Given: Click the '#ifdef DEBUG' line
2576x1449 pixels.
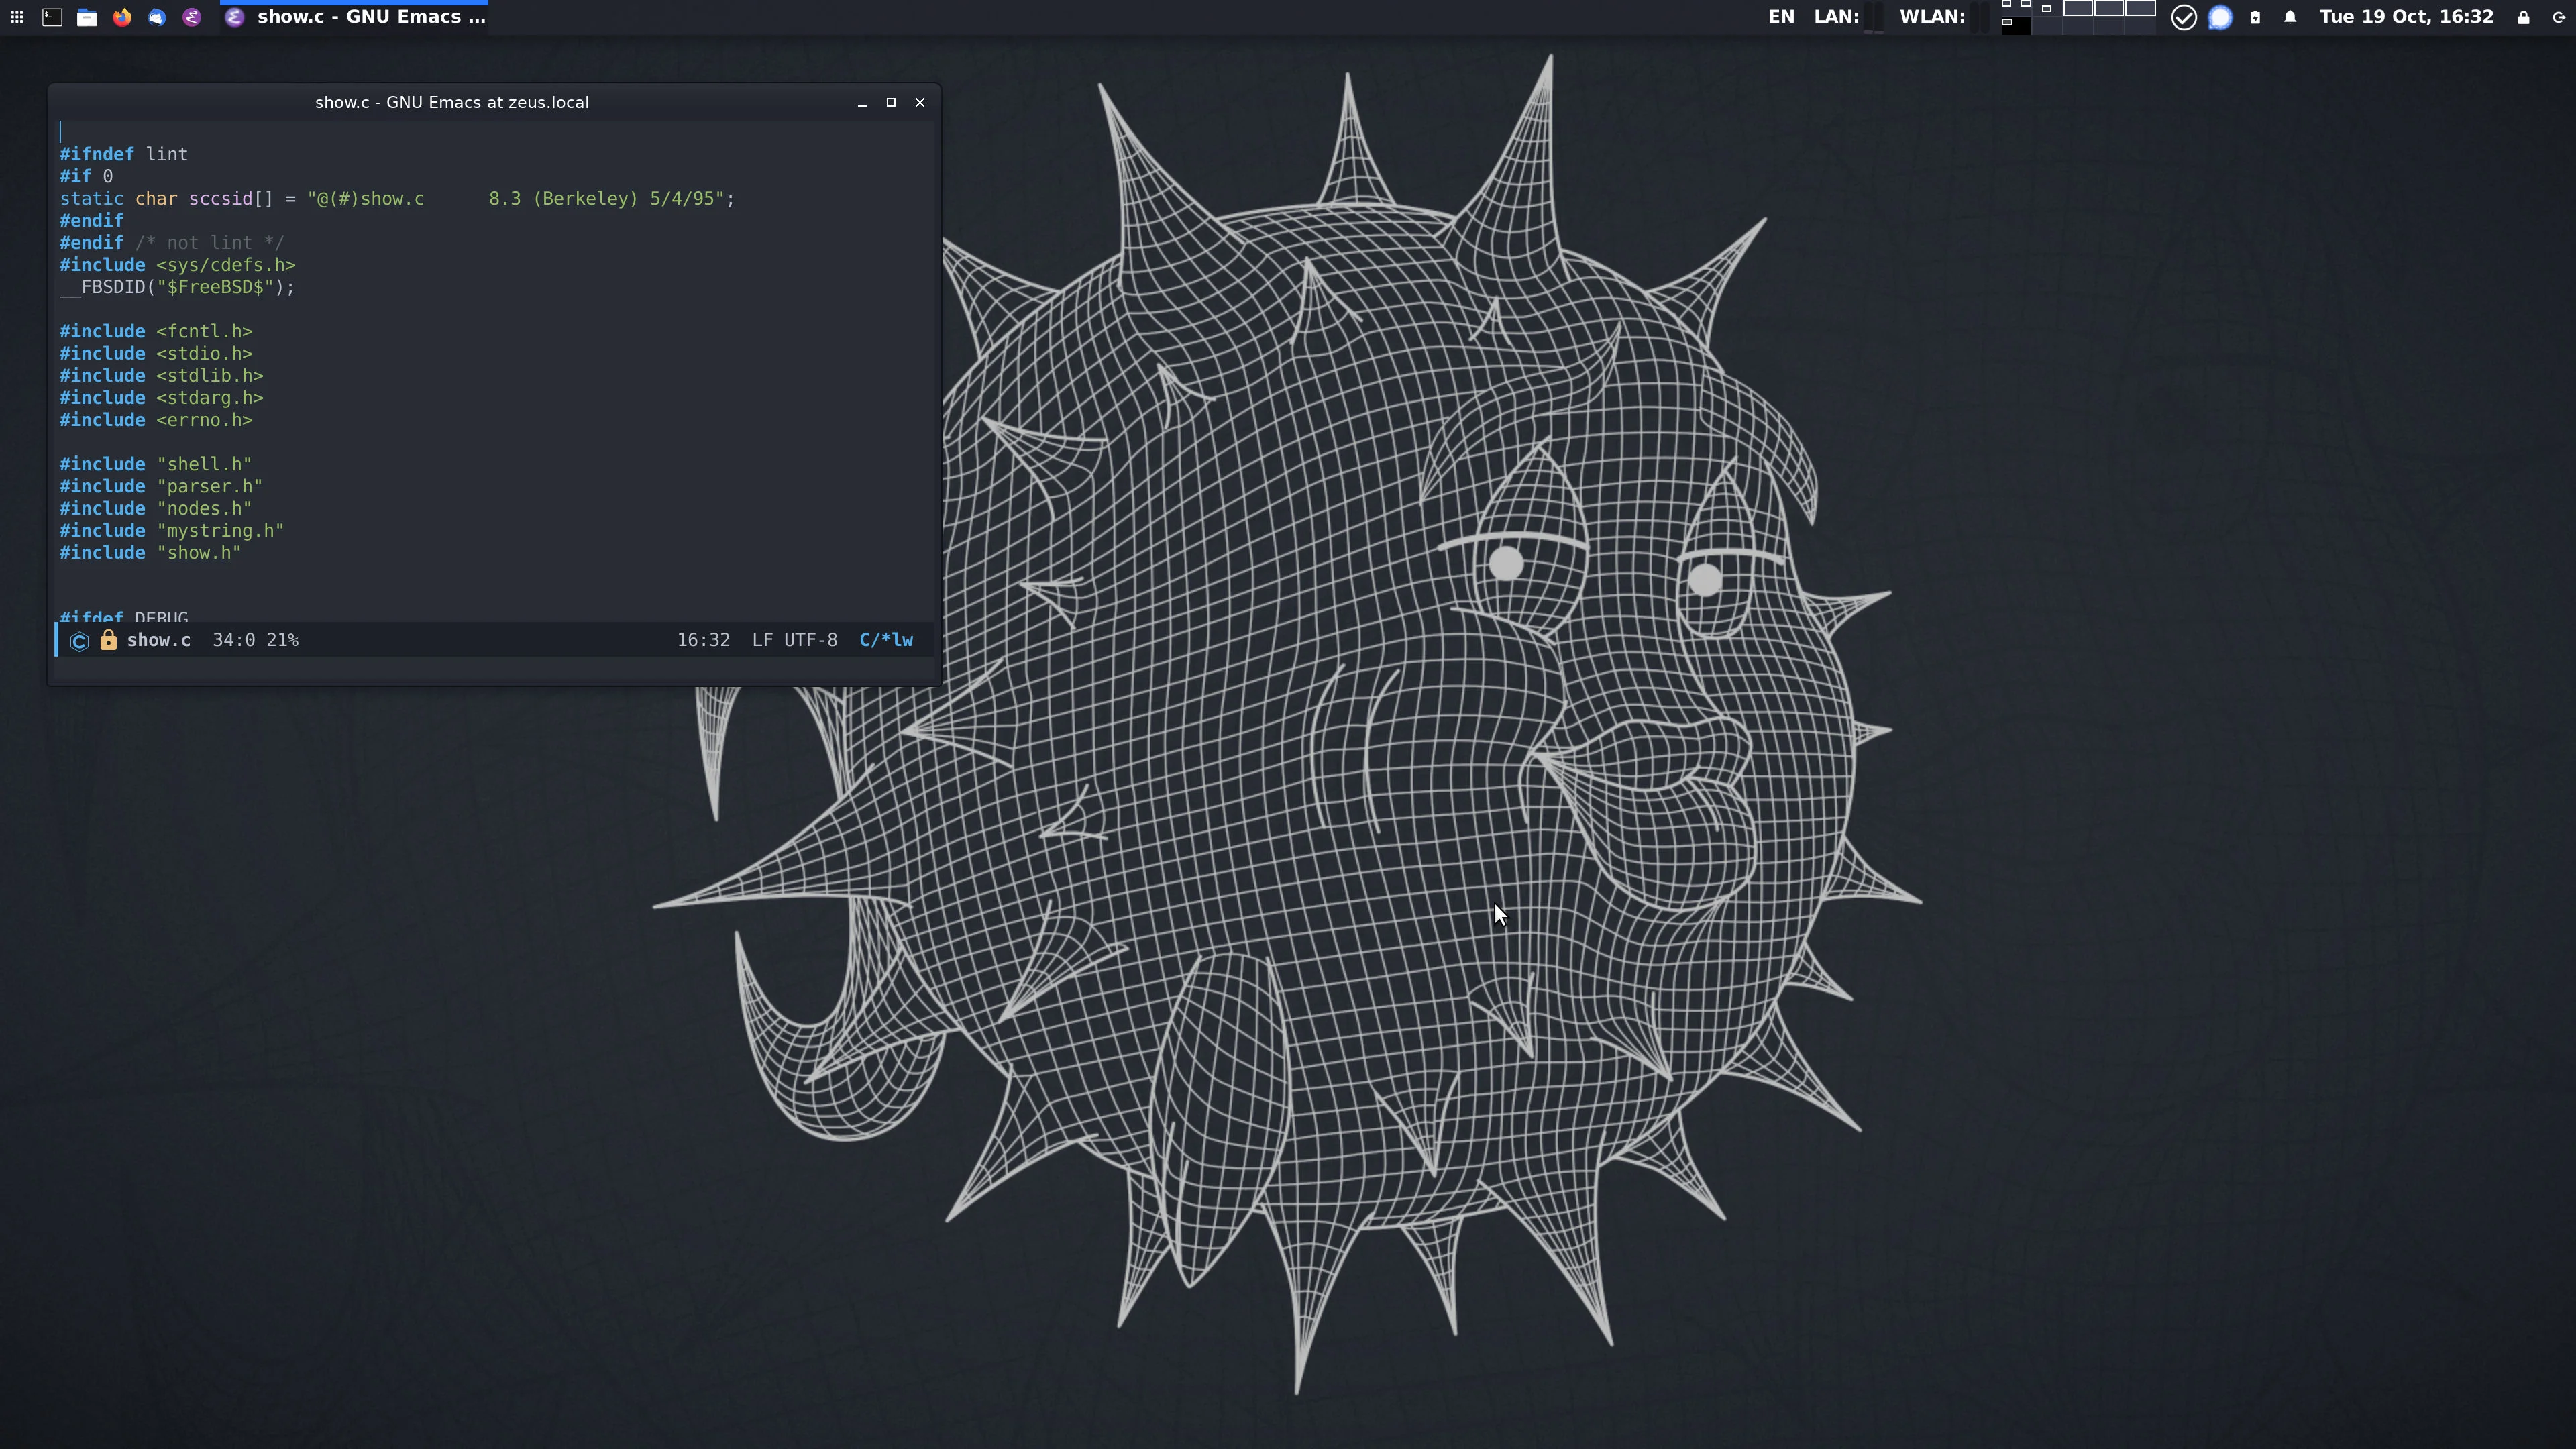Looking at the screenshot, I should pos(124,616).
